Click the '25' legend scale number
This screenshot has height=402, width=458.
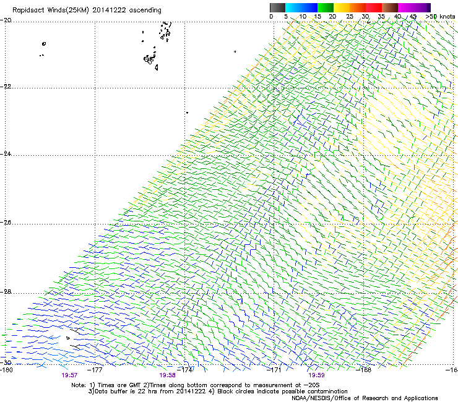350,17
